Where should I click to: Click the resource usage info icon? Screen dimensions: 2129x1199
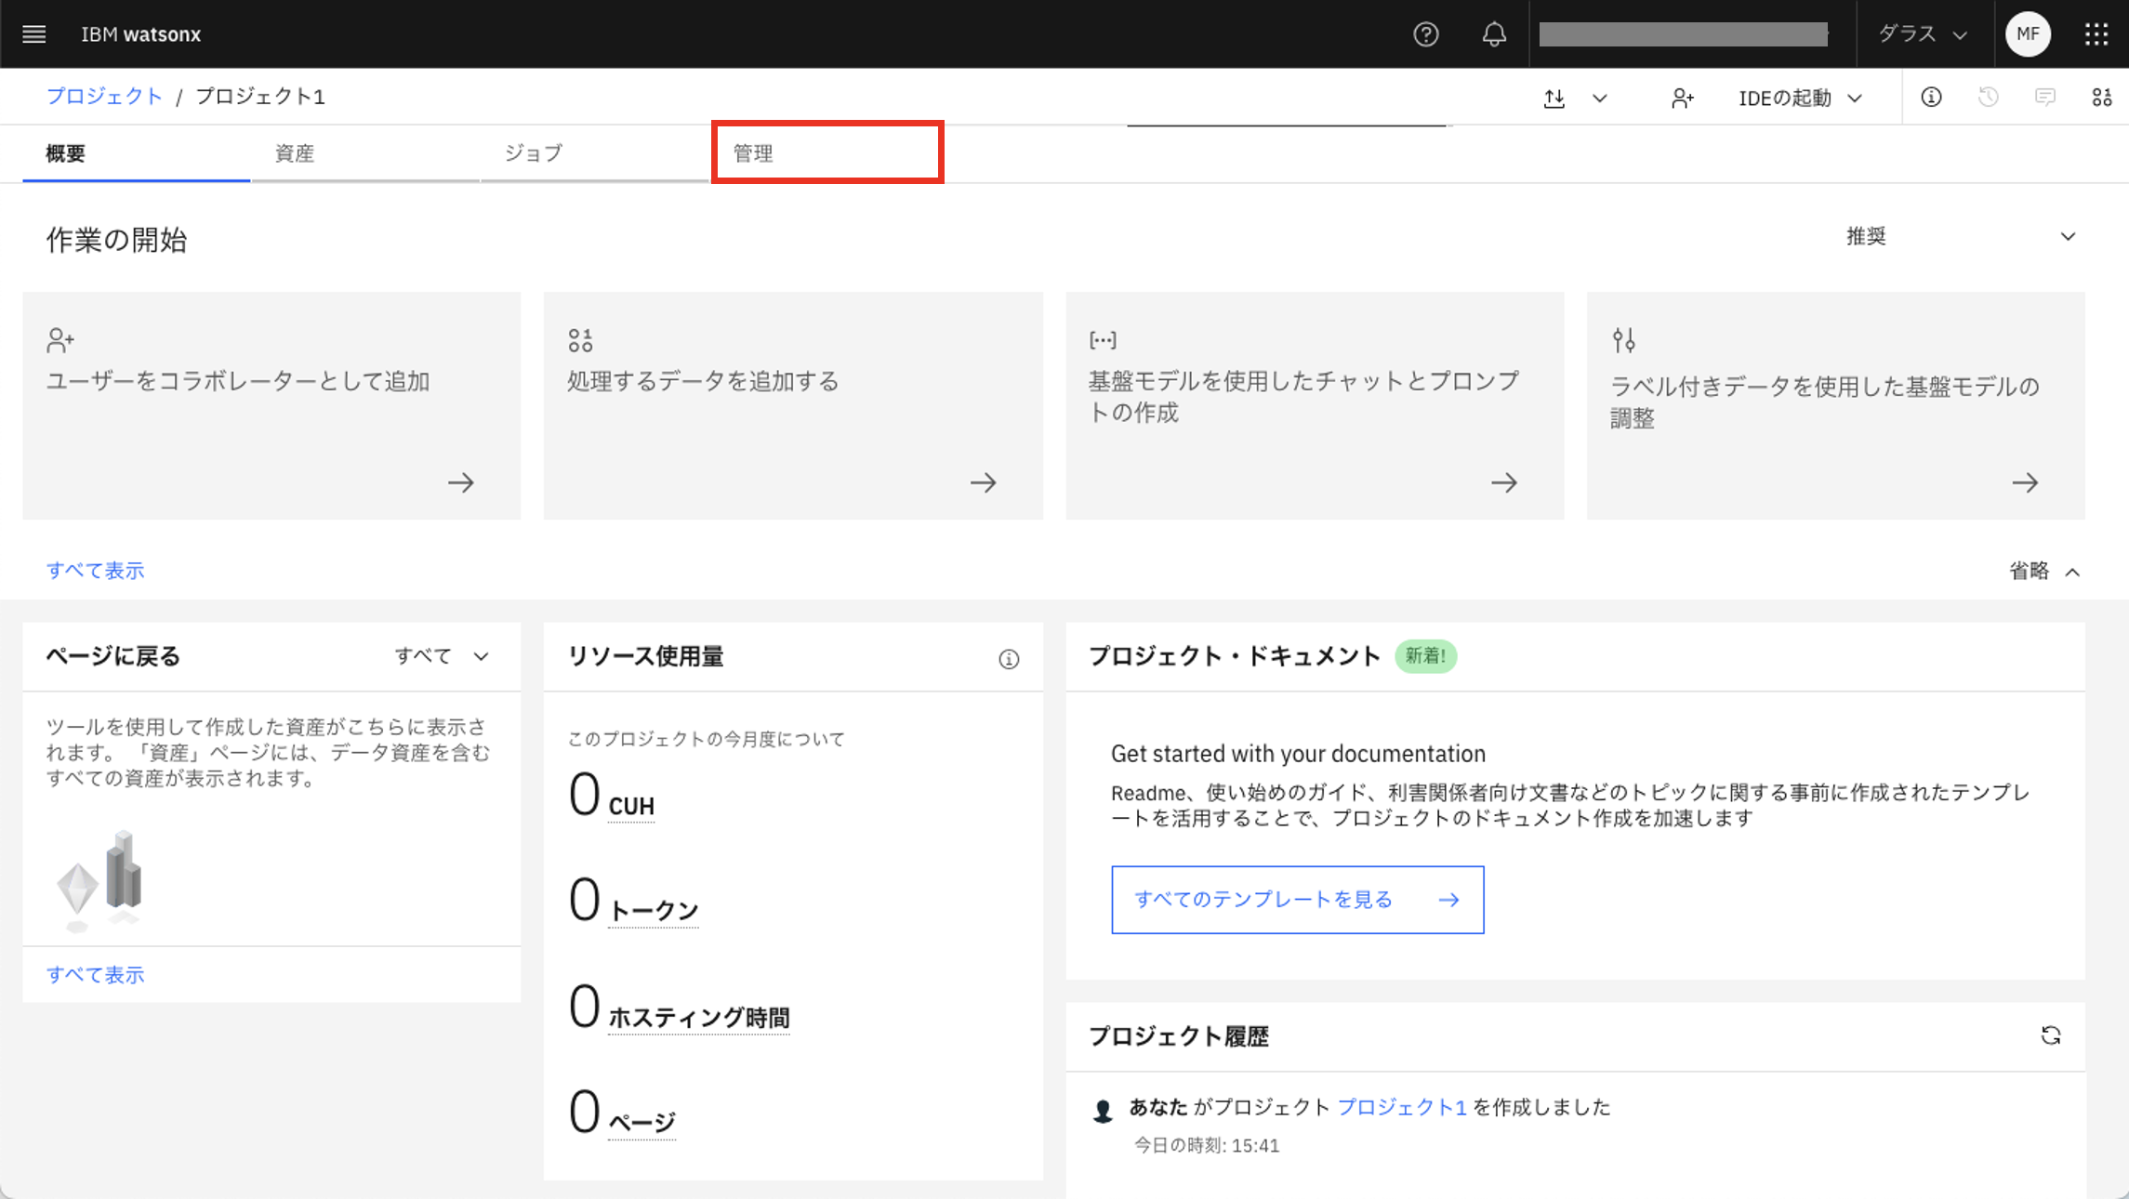pos(1009,659)
